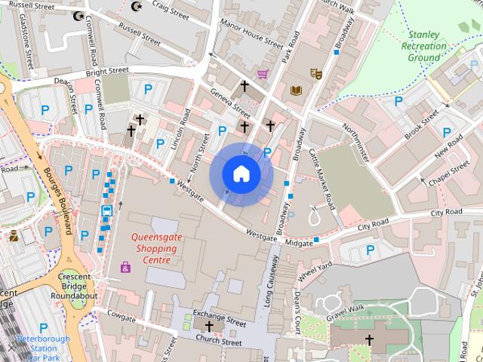483x362 pixels.
Task: Open the library book icon beside Park Road
Action: 296,90
